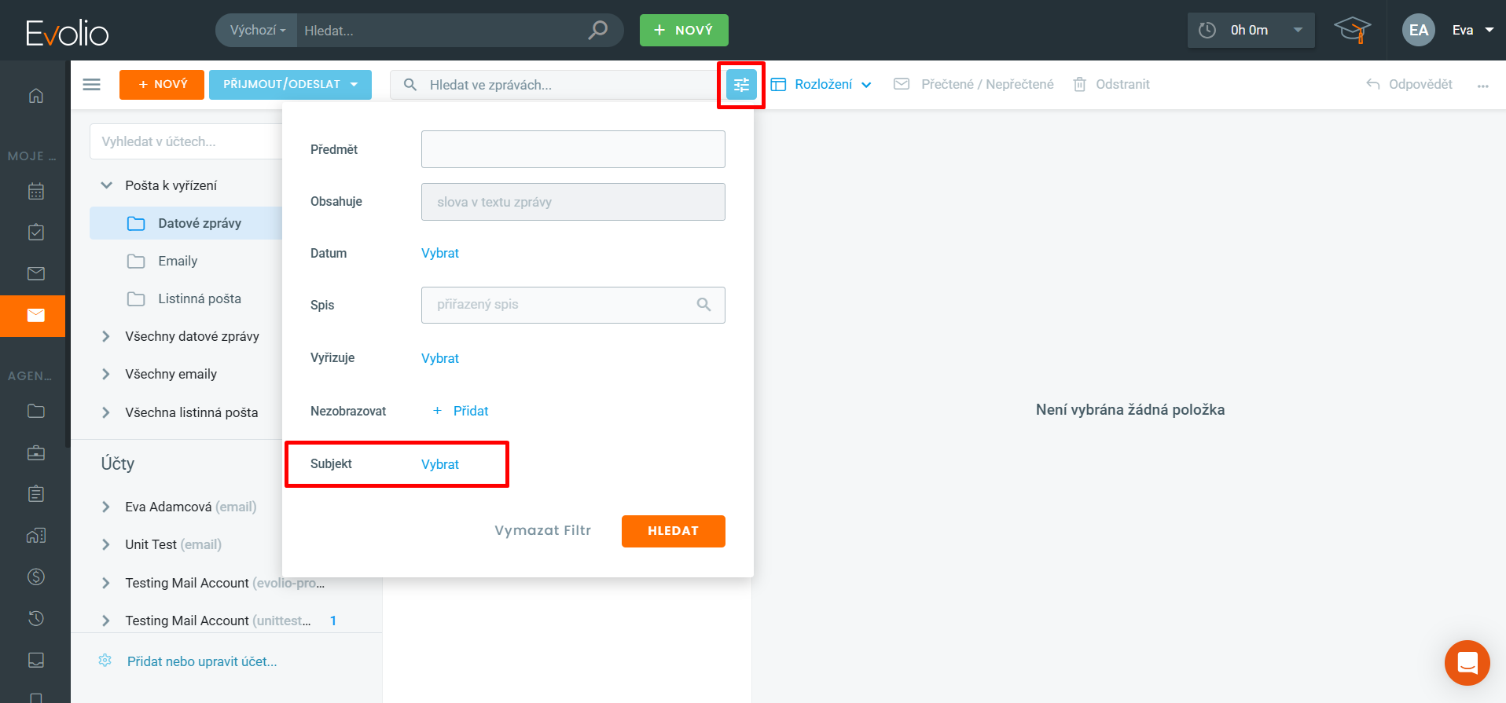
Task: Click the graduation cap tutorial icon
Action: [1352, 31]
